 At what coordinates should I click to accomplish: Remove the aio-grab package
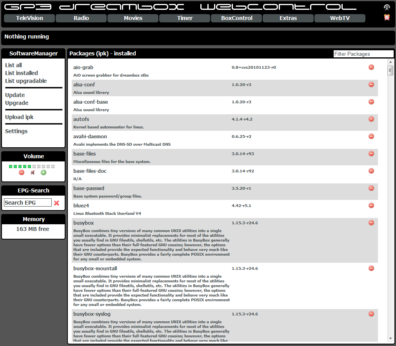point(371,67)
